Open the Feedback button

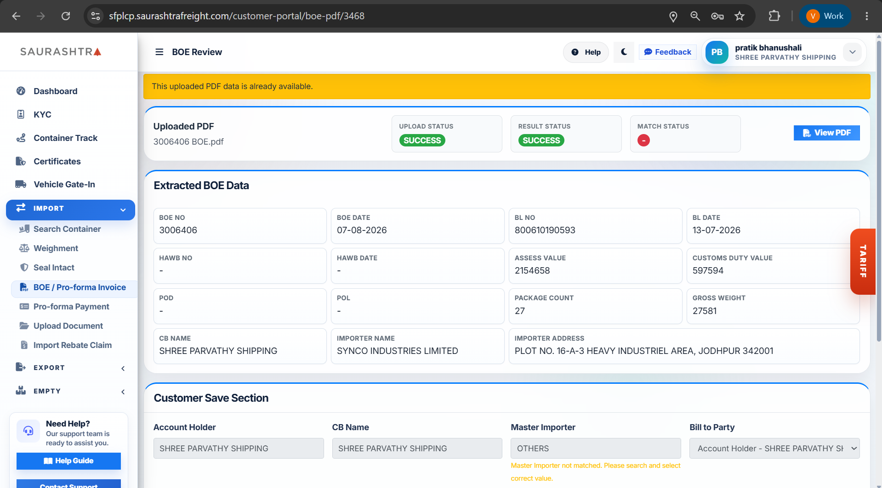(667, 52)
